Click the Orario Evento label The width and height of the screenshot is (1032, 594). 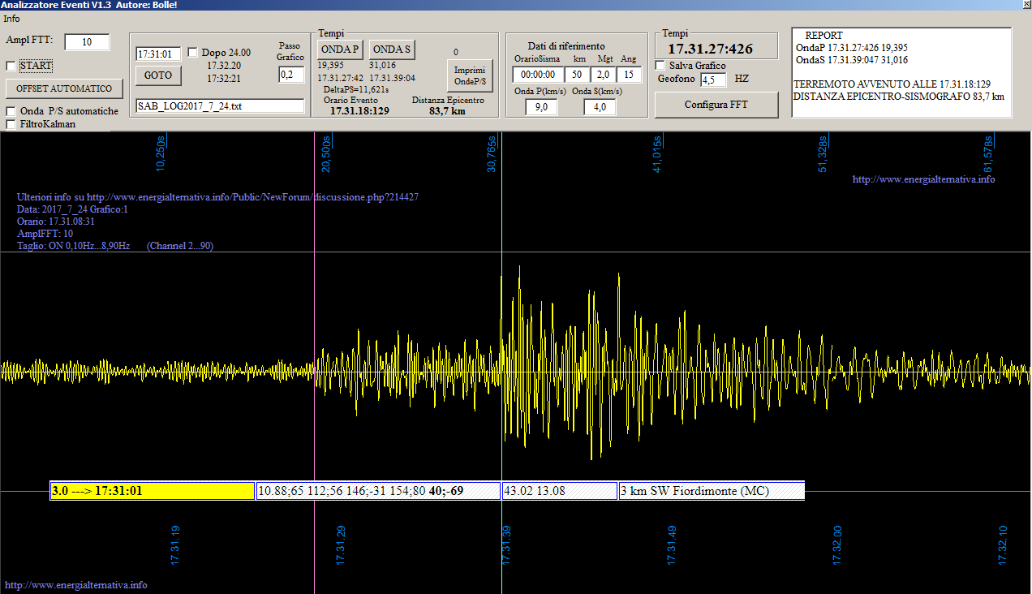pyautogui.click(x=350, y=100)
